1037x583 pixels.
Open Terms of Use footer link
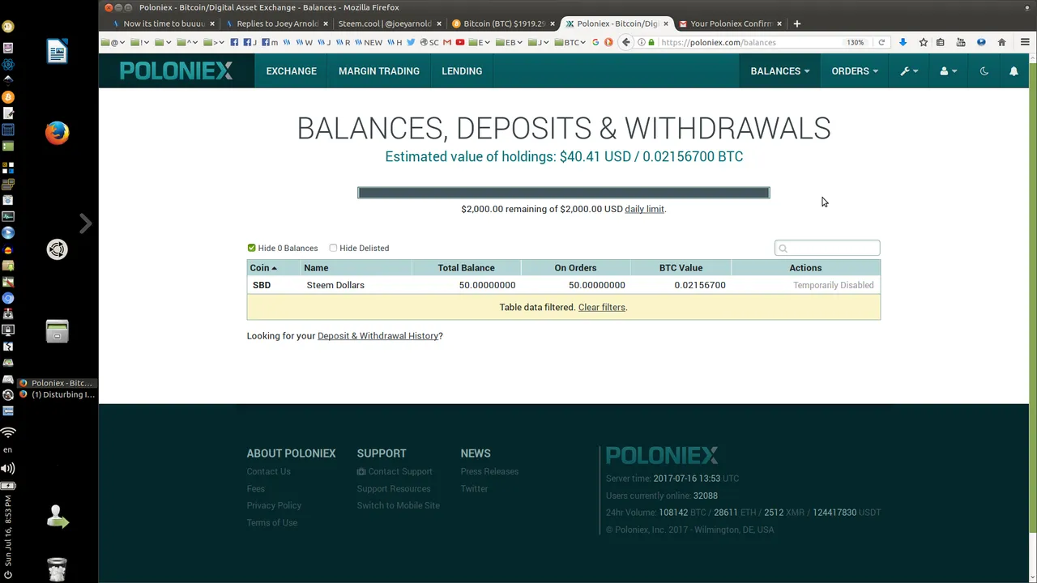(271, 522)
